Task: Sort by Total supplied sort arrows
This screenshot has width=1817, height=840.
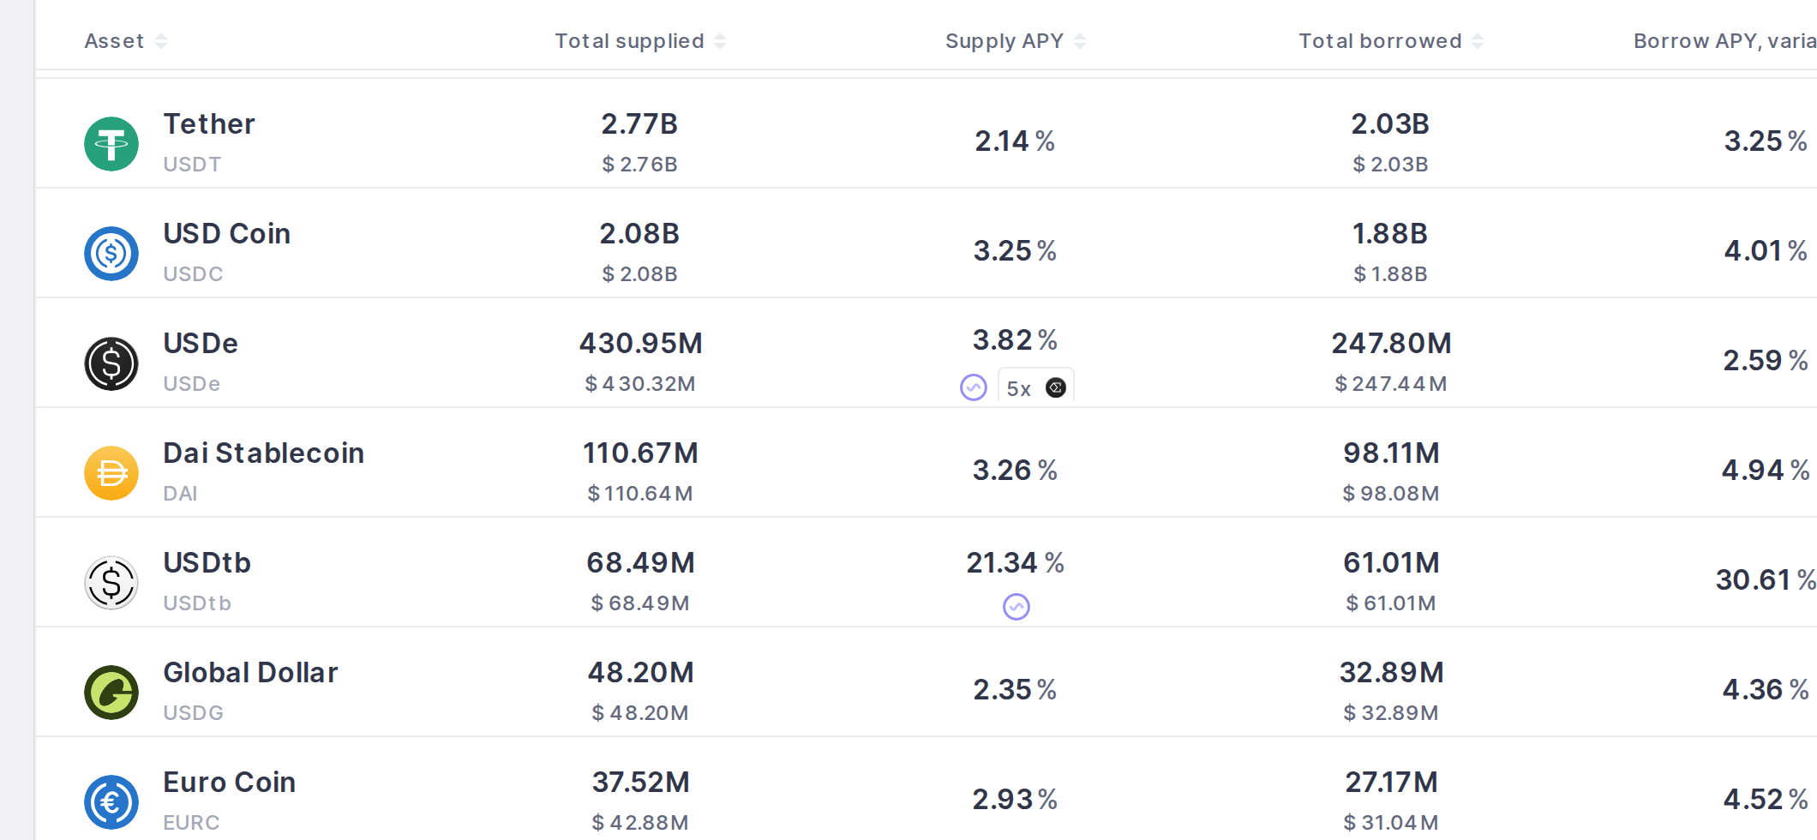Action: [720, 41]
